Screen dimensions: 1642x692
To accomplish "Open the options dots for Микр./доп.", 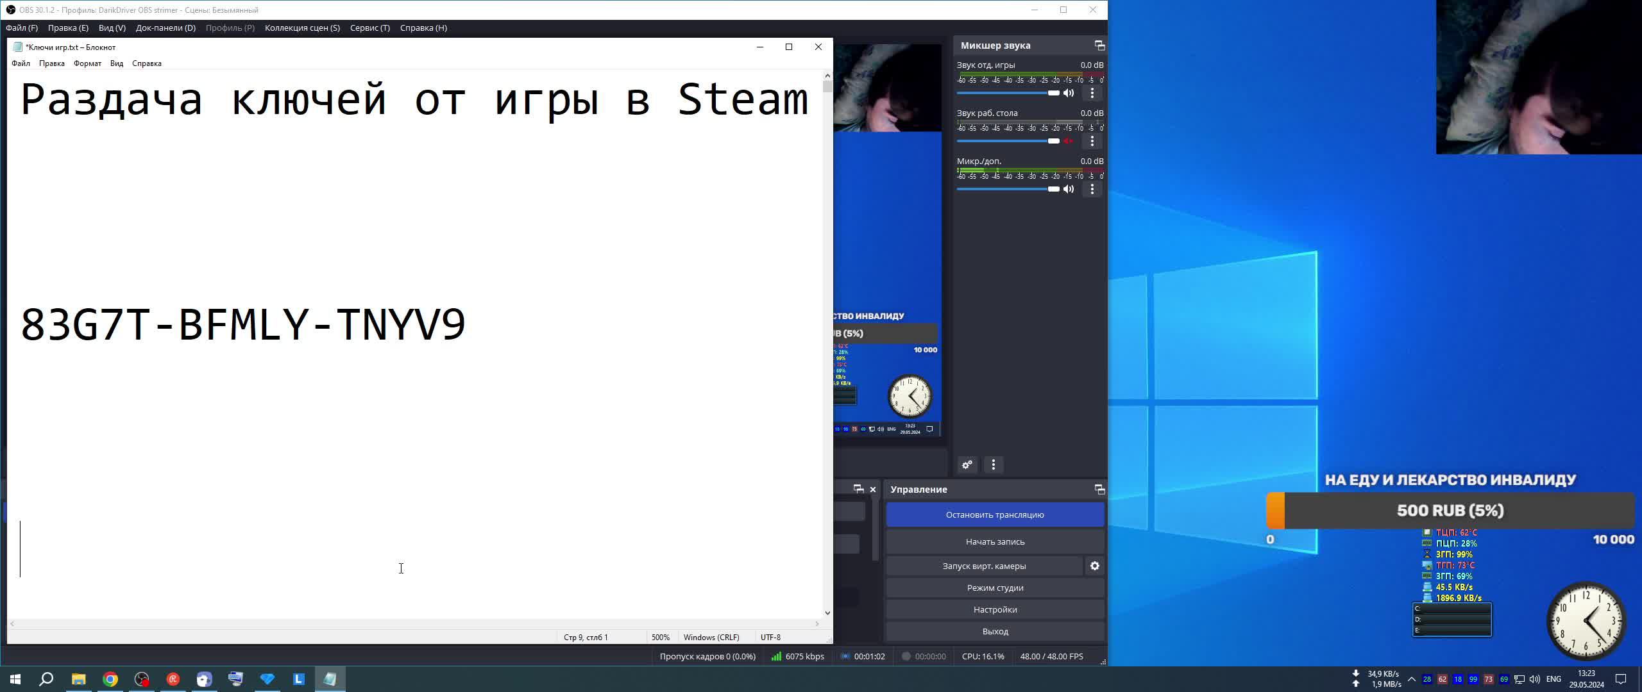I will coord(1092,189).
